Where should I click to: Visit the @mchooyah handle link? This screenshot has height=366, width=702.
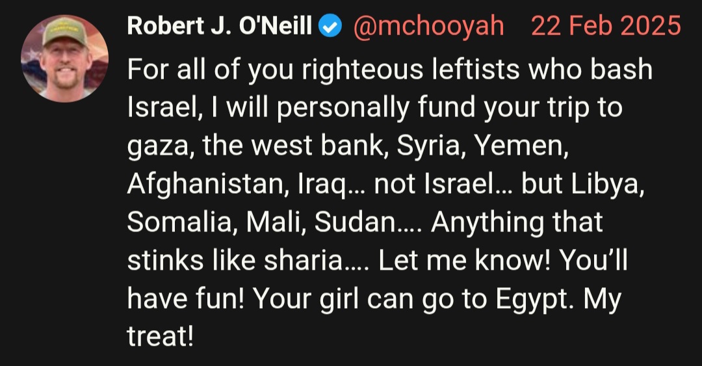428,27
